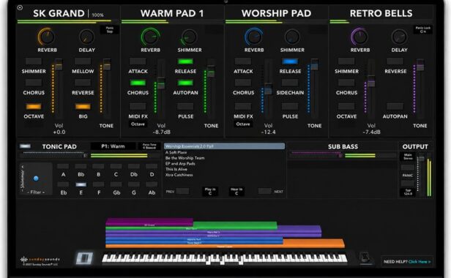The height and width of the screenshot is (278, 451).
Task: Enable Warm Pad 1 Pulse
Action: click(x=185, y=107)
